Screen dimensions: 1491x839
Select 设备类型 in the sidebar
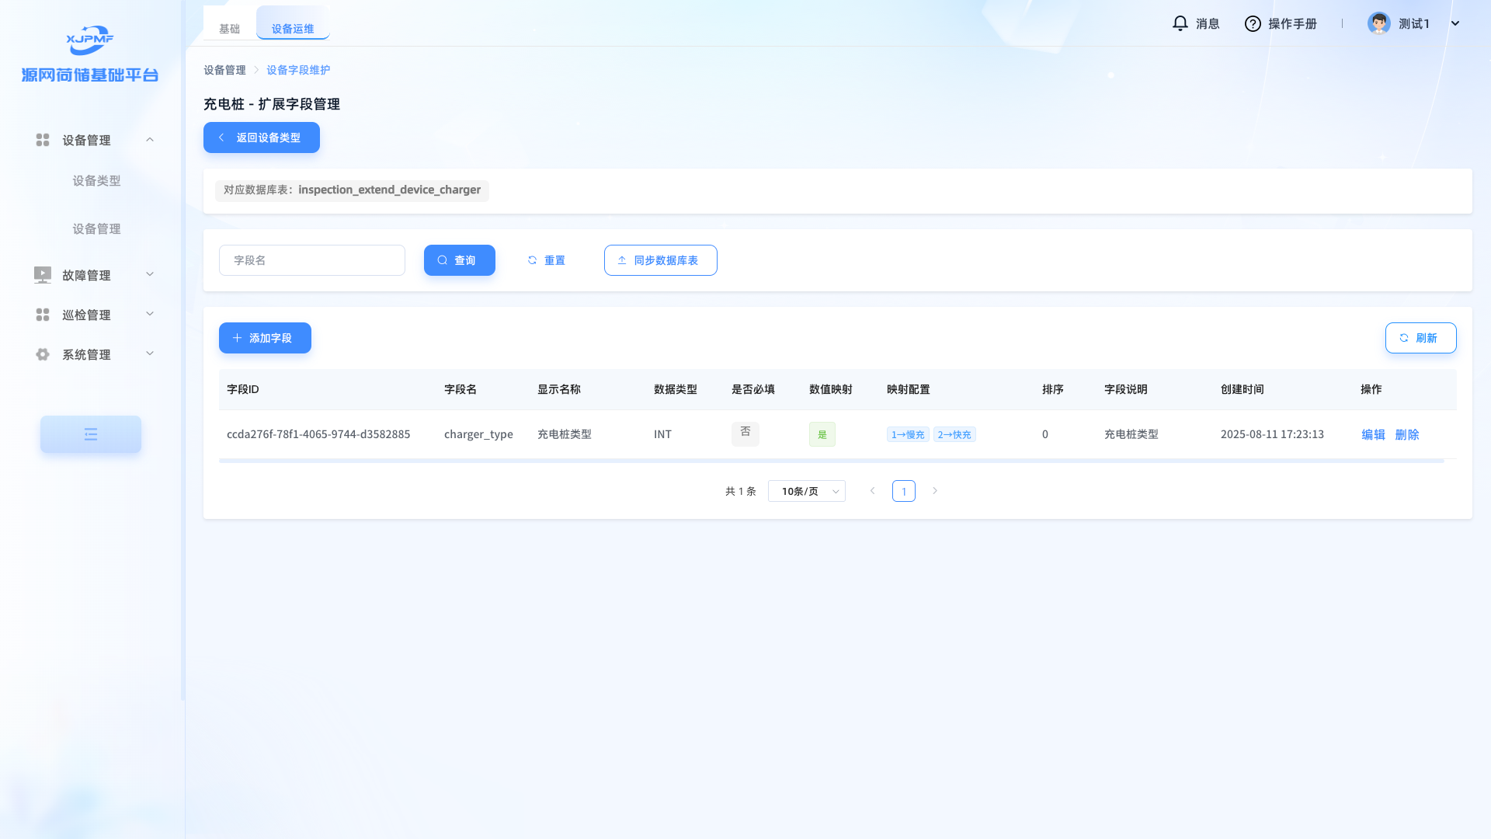tap(96, 180)
